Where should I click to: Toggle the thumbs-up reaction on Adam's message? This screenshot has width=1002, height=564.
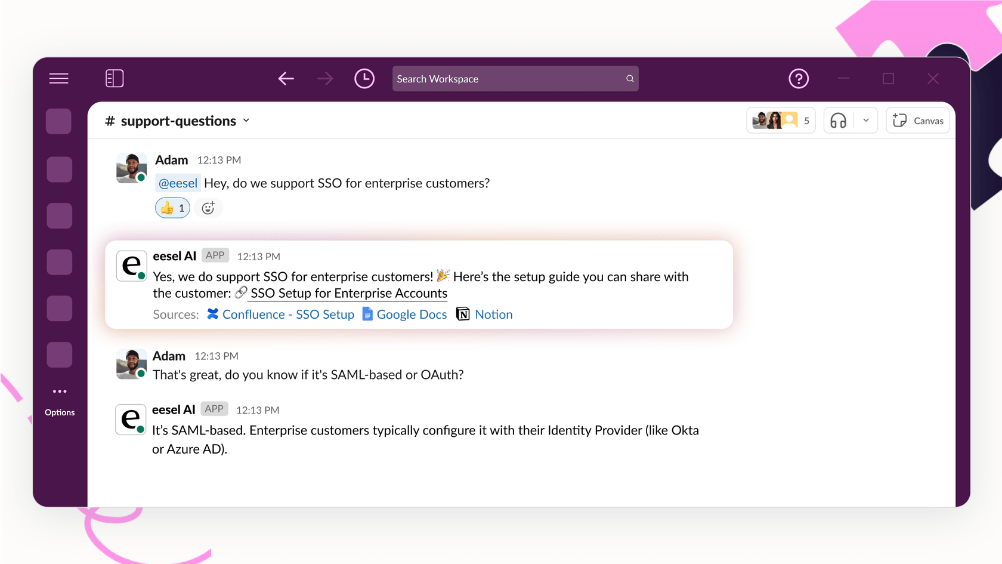[x=172, y=208]
